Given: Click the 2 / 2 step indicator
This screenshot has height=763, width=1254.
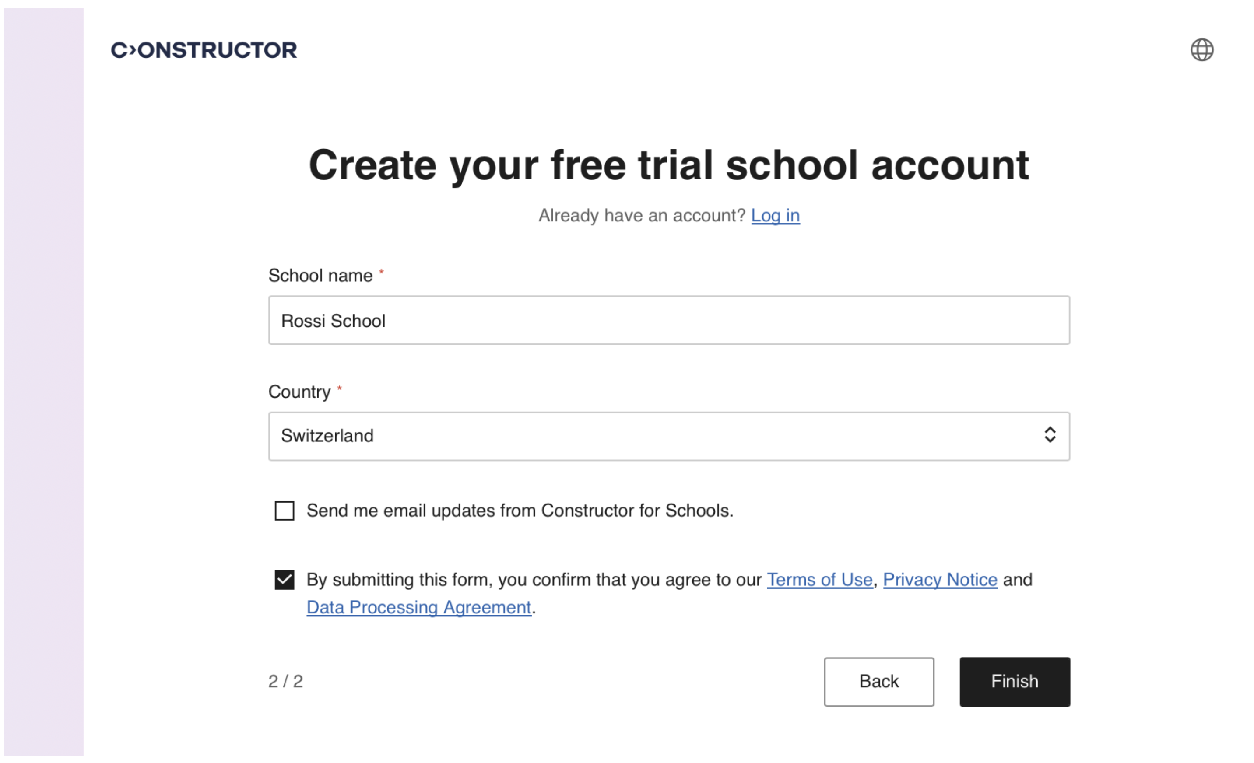Looking at the screenshot, I should pyautogui.click(x=285, y=681).
